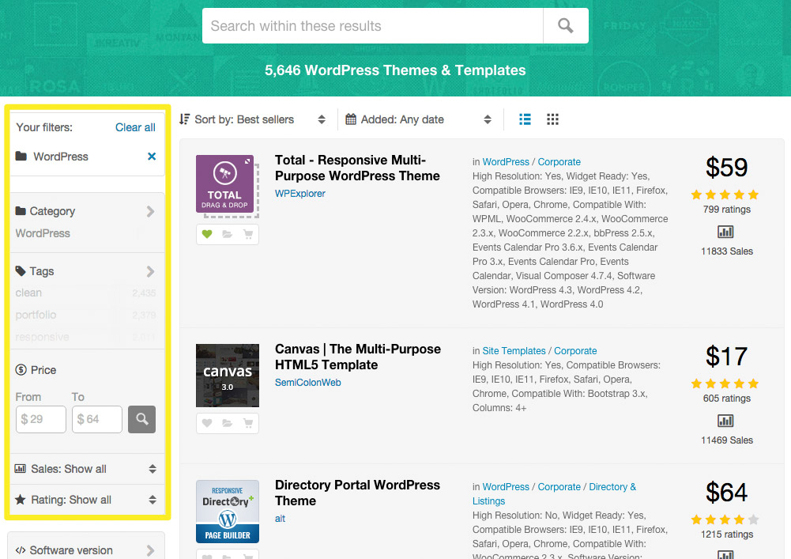Viewport: 791px width, 559px height.
Task: Click WordPress category link for Directory Portal
Action: (x=506, y=487)
